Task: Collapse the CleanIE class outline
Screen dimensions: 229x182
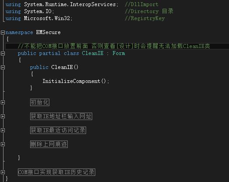Action: click(3, 53)
